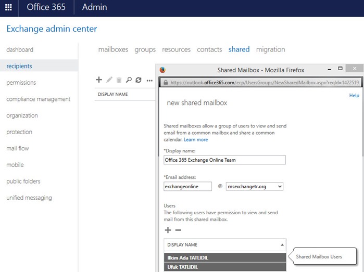364x272 pixels.
Task: Maximize the Shared Mailbox Firefox window
Action: pyautogui.click(x=341, y=68)
